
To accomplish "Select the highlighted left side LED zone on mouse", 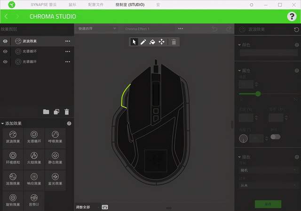I will click(125, 96).
